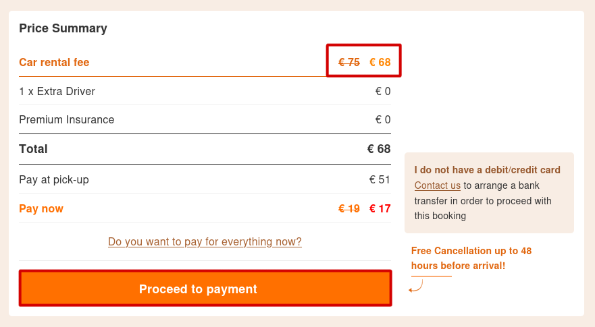Click the Total label
The image size is (595, 327).
pyautogui.click(x=33, y=149)
